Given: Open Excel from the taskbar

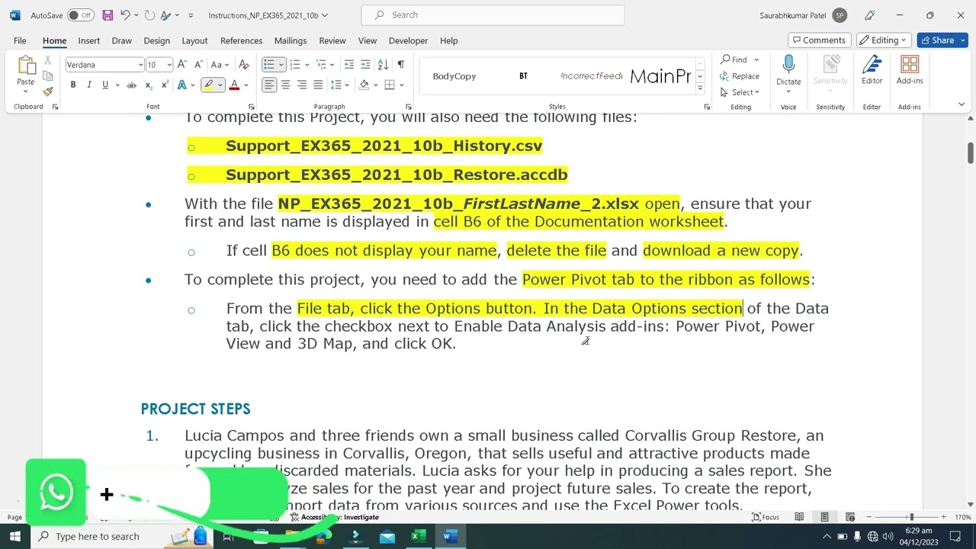Looking at the screenshot, I should 419,536.
